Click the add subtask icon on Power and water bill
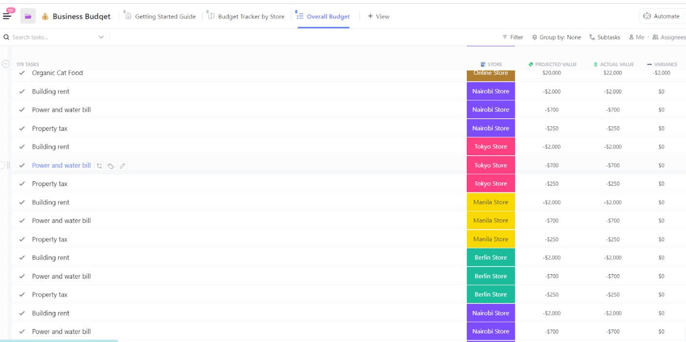This screenshot has height=342, width=686. (99, 166)
